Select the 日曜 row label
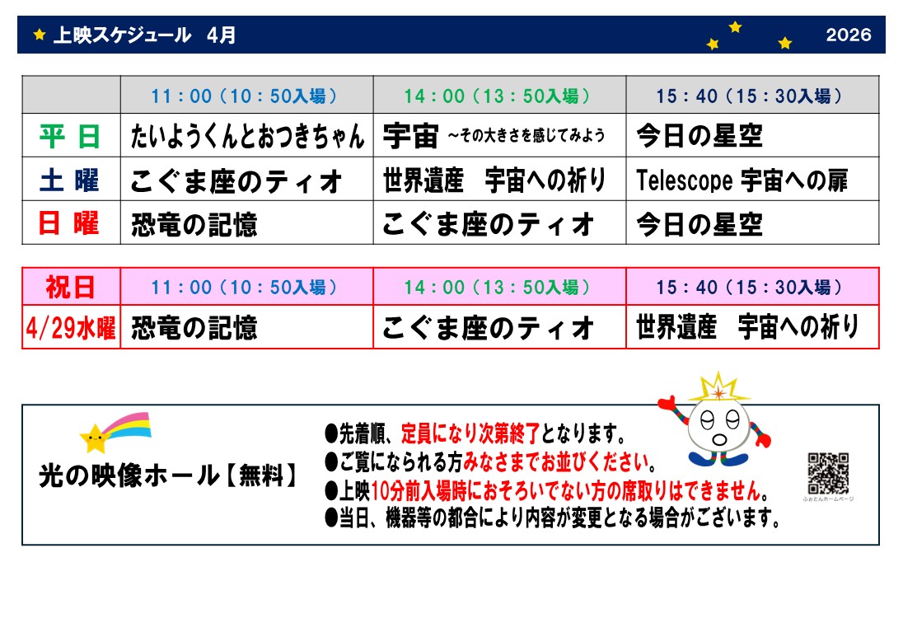This screenshot has width=903, height=623. (x=71, y=223)
